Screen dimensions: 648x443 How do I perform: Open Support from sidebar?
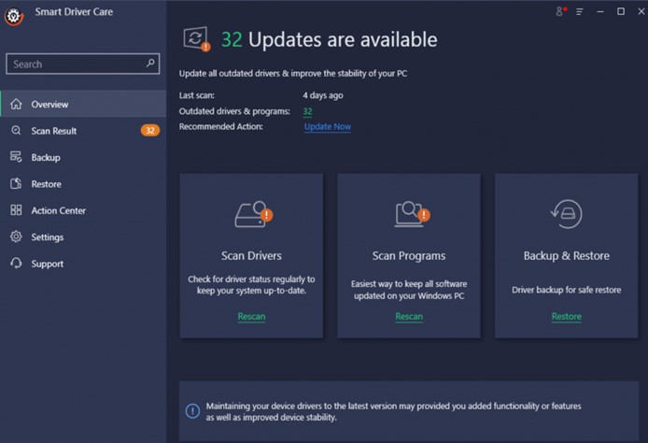click(x=83, y=264)
